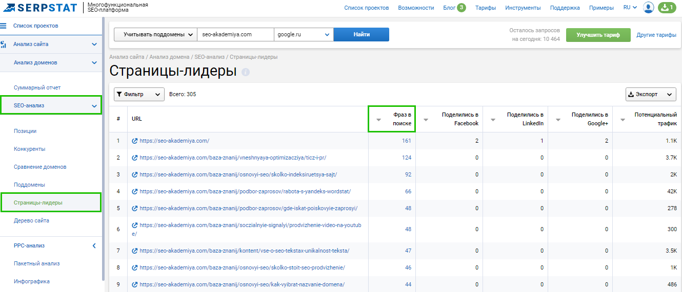Open Инструменты in top navigation
The width and height of the screenshot is (682, 292).
coord(523,8)
